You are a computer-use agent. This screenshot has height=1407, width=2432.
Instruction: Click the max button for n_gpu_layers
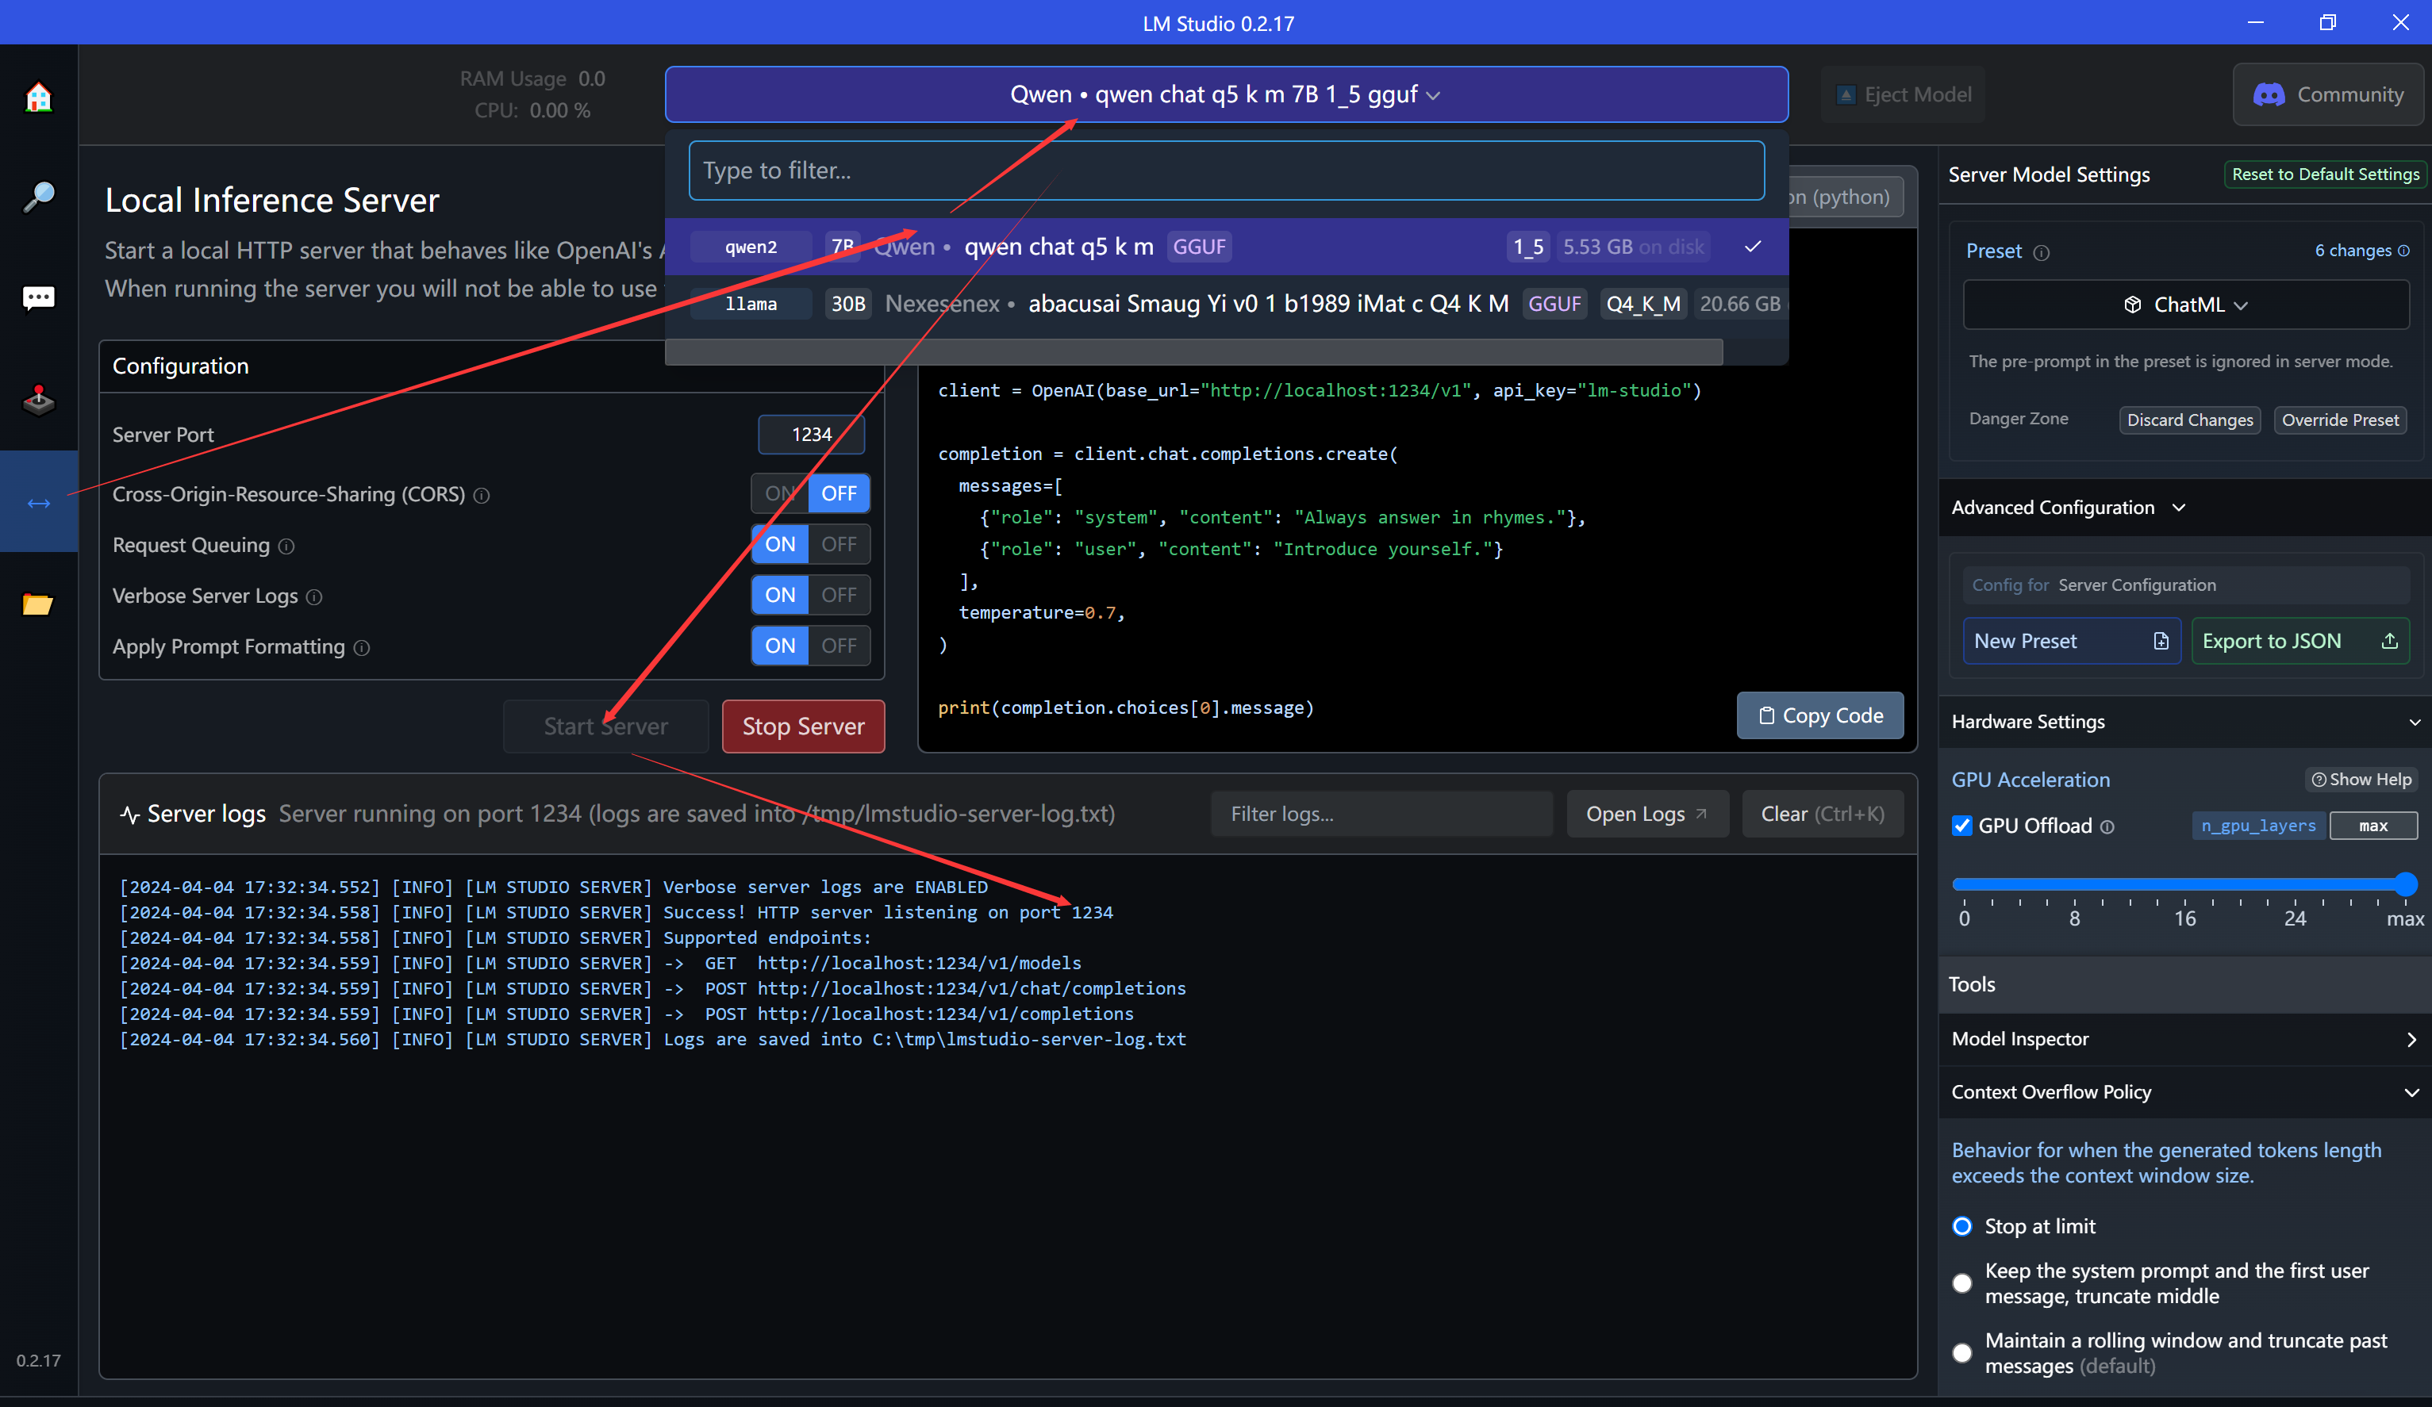[x=2373, y=826]
